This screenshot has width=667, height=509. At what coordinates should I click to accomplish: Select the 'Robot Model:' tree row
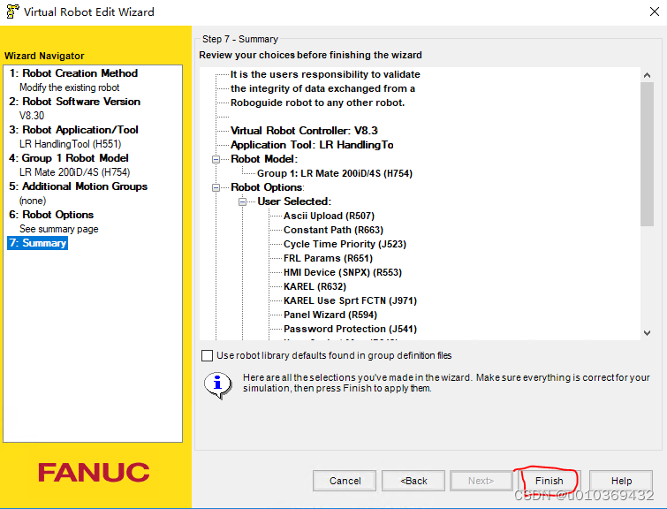pyautogui.click(x=264, y=159)
